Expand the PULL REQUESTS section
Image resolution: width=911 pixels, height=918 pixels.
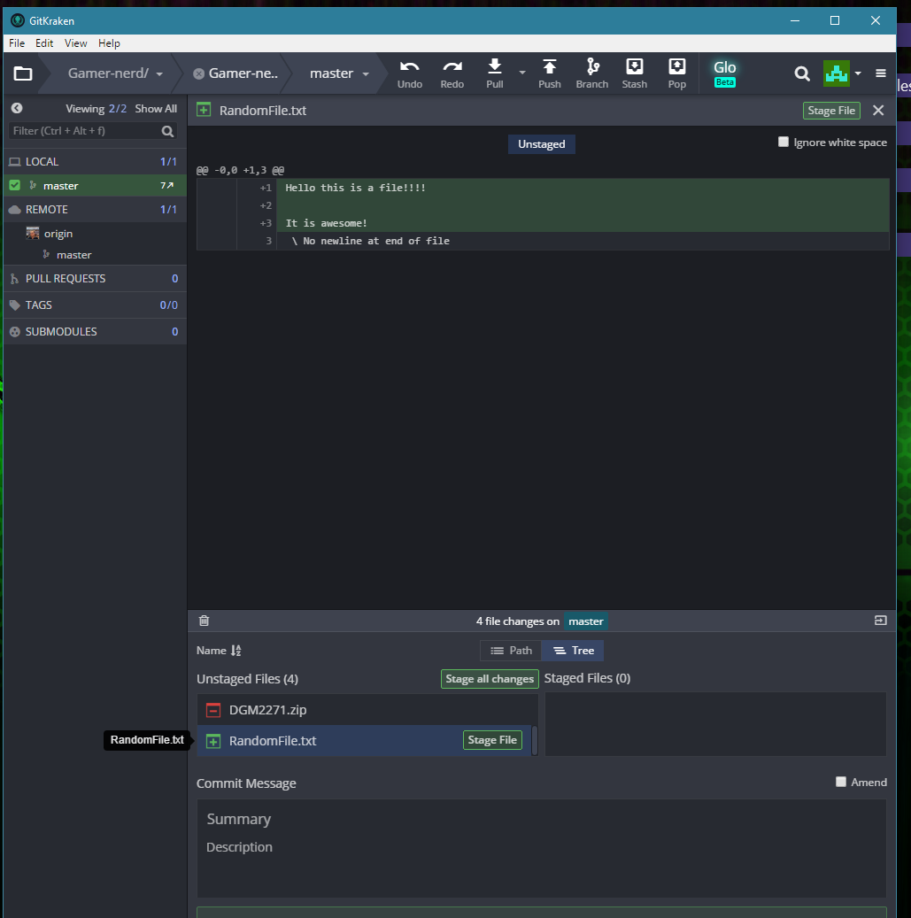[x=95, y=279]
